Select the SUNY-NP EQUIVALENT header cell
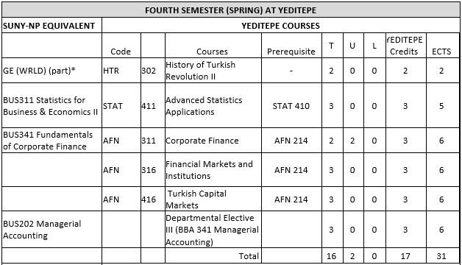Screen dimensions: 462x265 51,25
